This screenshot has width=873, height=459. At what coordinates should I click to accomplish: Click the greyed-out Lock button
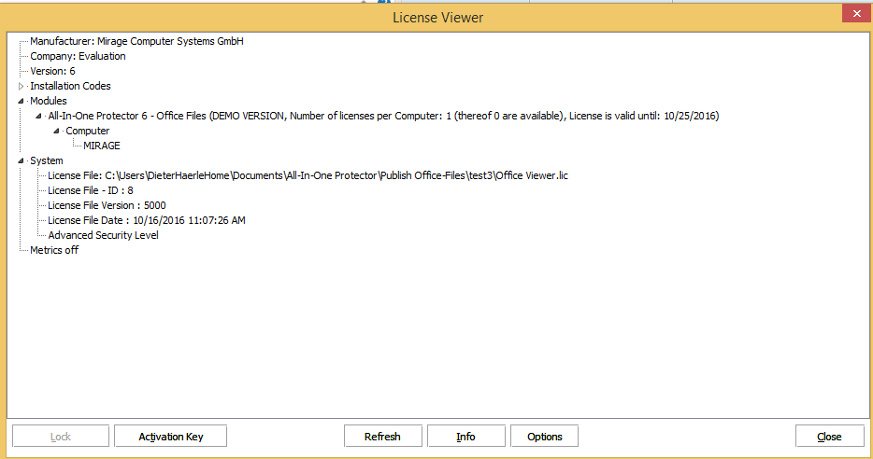click(61, 437)
